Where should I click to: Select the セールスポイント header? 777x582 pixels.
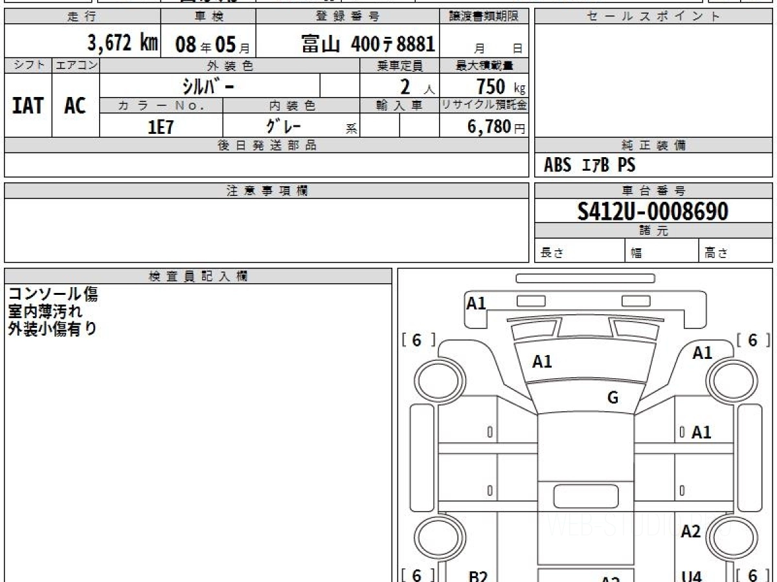click(x=653, y=17)
